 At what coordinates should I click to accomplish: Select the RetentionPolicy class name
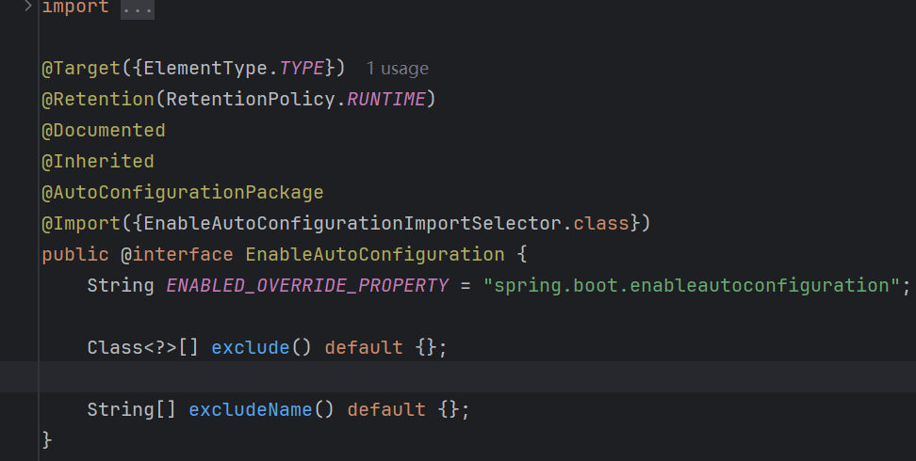[x=252, y=99]
